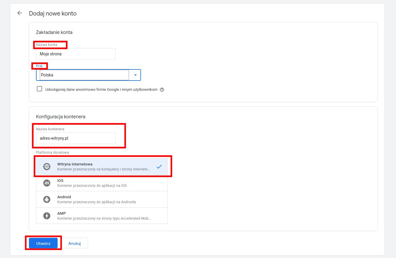Click the Nazwa kontenera field label
The image size is (396, 258).
50,129
